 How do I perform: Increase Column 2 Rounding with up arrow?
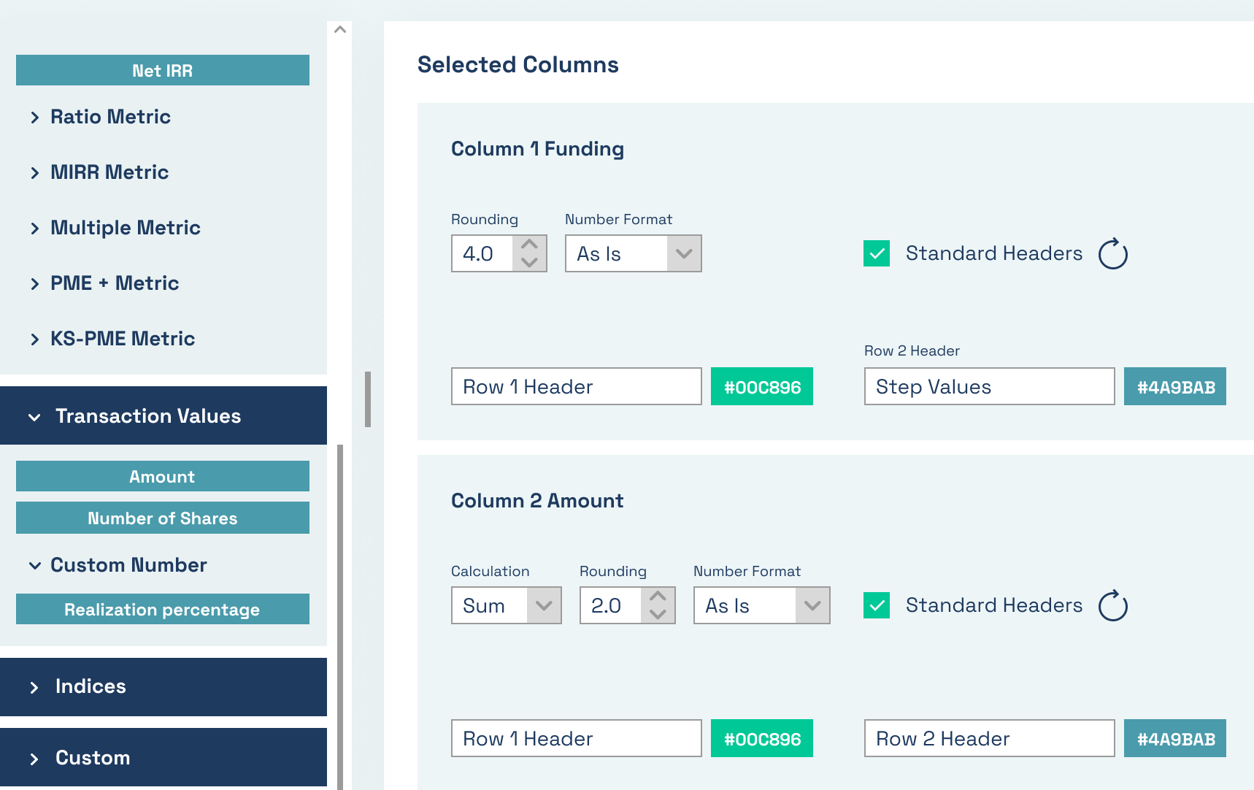(658, 597)
